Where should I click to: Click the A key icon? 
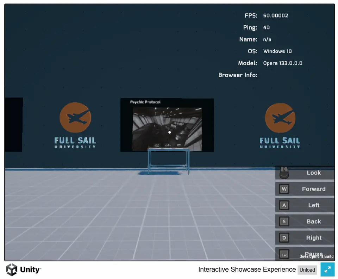tap(284, 205)
